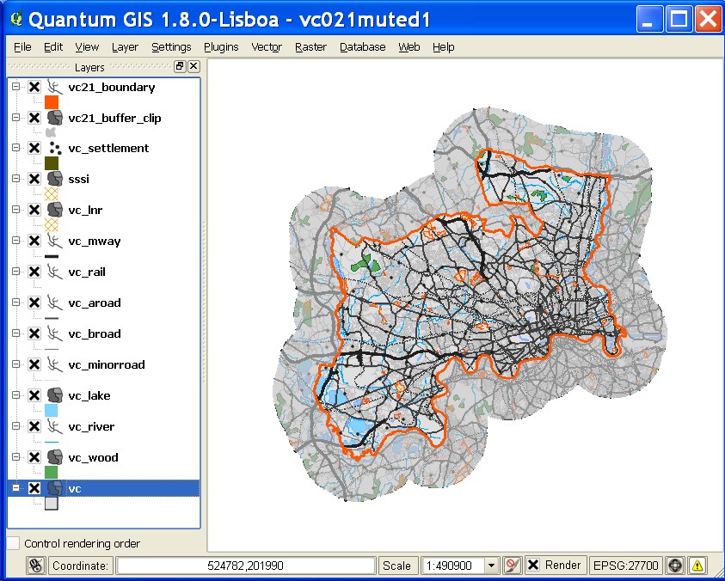Click the yellow warning triangle in the status bar
Screen dimensions: 725x581
[x=698, y=566]
